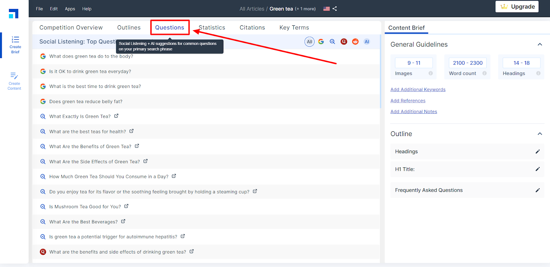Screen dimensions: 550x267
Task: Switch to the Statistics tab
Action: [212, 27]
